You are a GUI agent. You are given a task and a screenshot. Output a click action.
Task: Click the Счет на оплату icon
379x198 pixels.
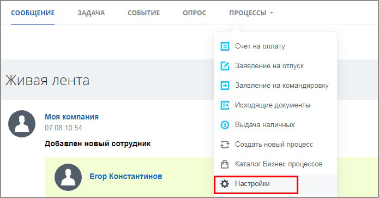225,46
